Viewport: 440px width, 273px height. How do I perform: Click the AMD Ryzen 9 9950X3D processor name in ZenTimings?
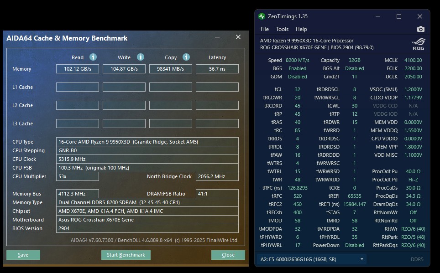point(307,41)
